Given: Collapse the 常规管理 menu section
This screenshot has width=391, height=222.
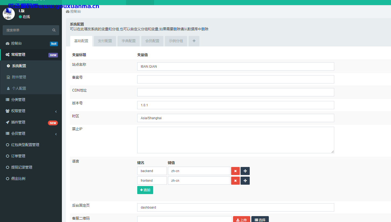Looking at the screenshot, I should click(x=31, y=55).
